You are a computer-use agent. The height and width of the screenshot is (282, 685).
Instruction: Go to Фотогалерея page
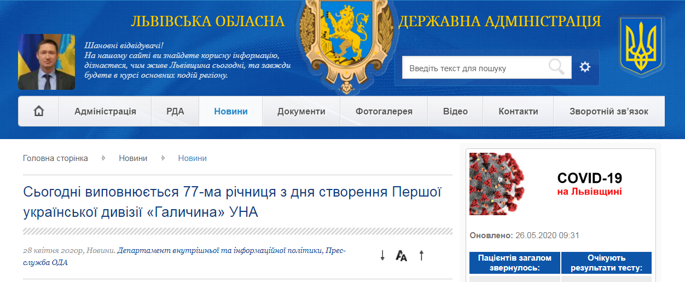tap(384, 111)
